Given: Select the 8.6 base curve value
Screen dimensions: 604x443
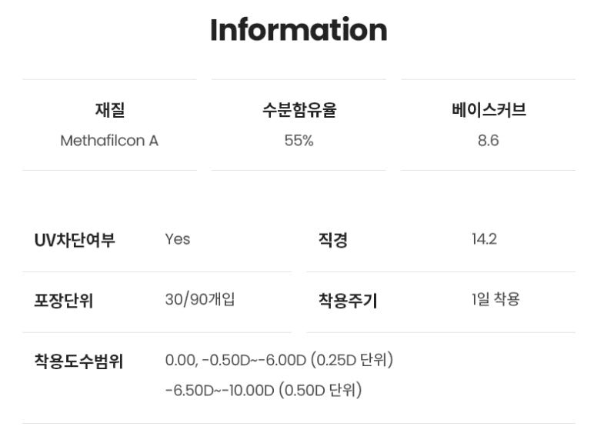Looking at the screenshot, I should pos(489,142).
